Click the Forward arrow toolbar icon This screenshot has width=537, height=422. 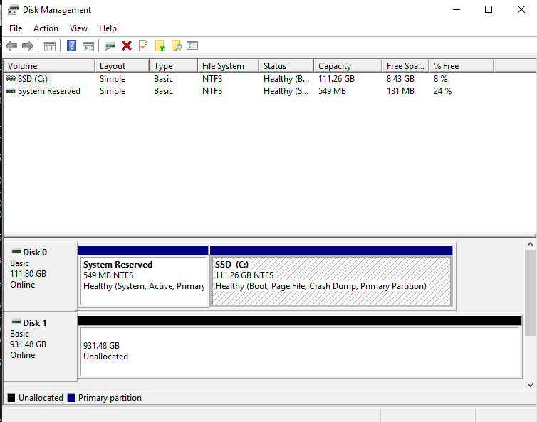27,46
